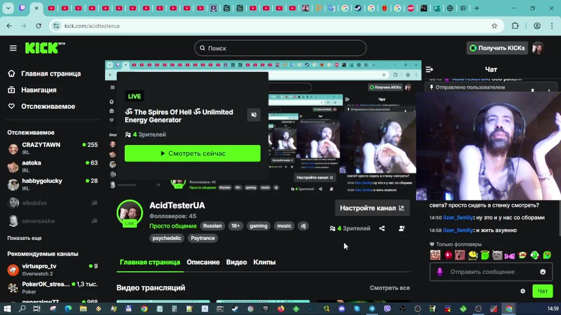The height and width of the screenshot is (315, 561).
Task: Click the purple microphone chat icon
Action: pos(440,272)
